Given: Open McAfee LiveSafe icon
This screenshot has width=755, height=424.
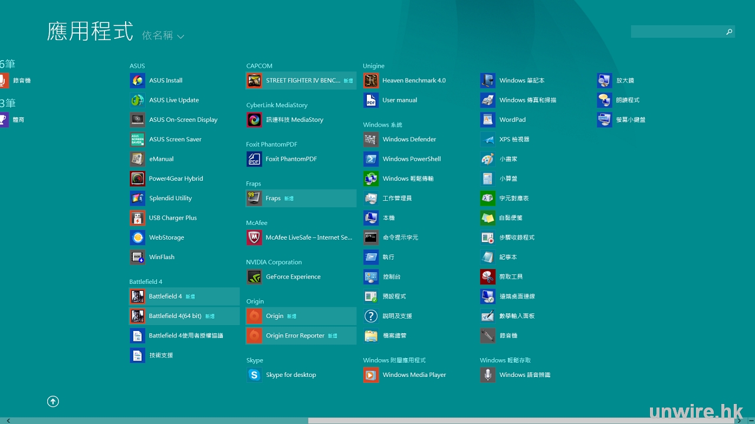Looking at the screenshot, I should pyautogui.click(x=254, y=238).
